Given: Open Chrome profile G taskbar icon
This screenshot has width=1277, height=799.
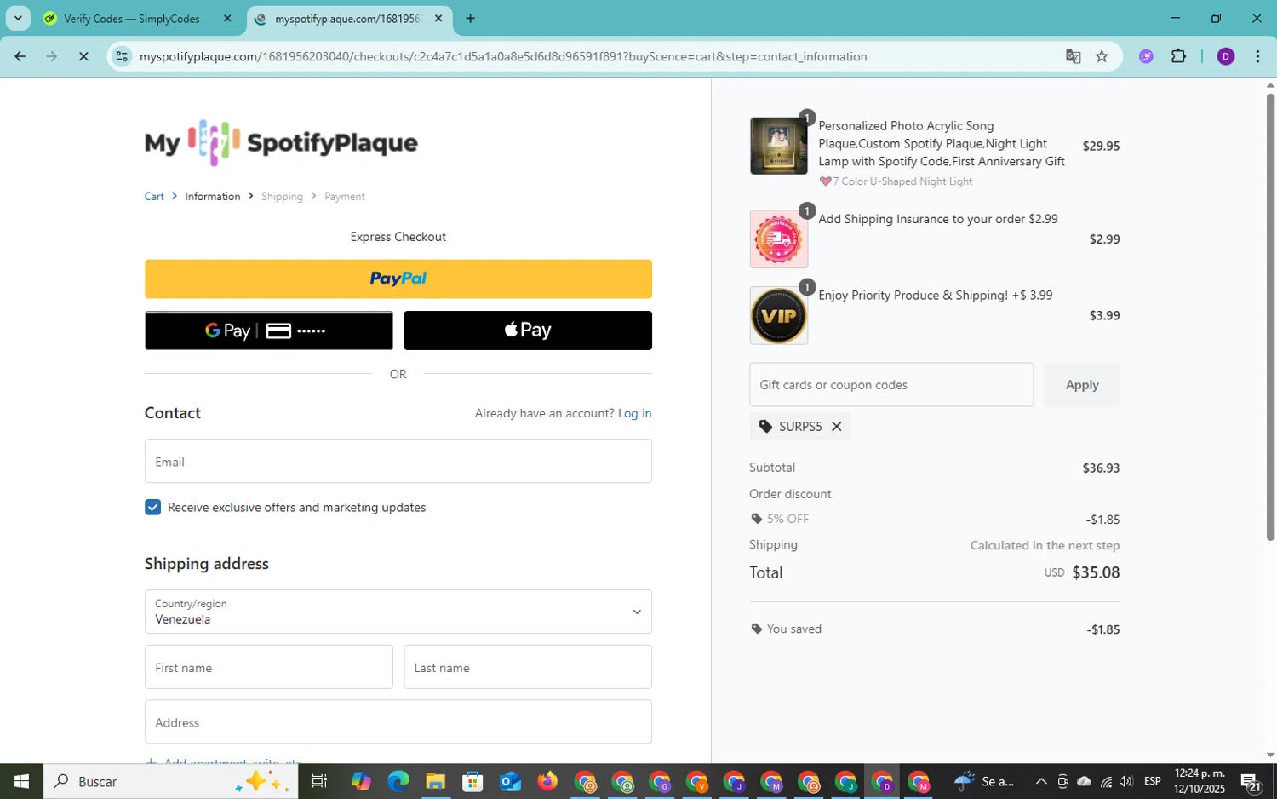Looking at the screenshot, I should pos(660,781).
